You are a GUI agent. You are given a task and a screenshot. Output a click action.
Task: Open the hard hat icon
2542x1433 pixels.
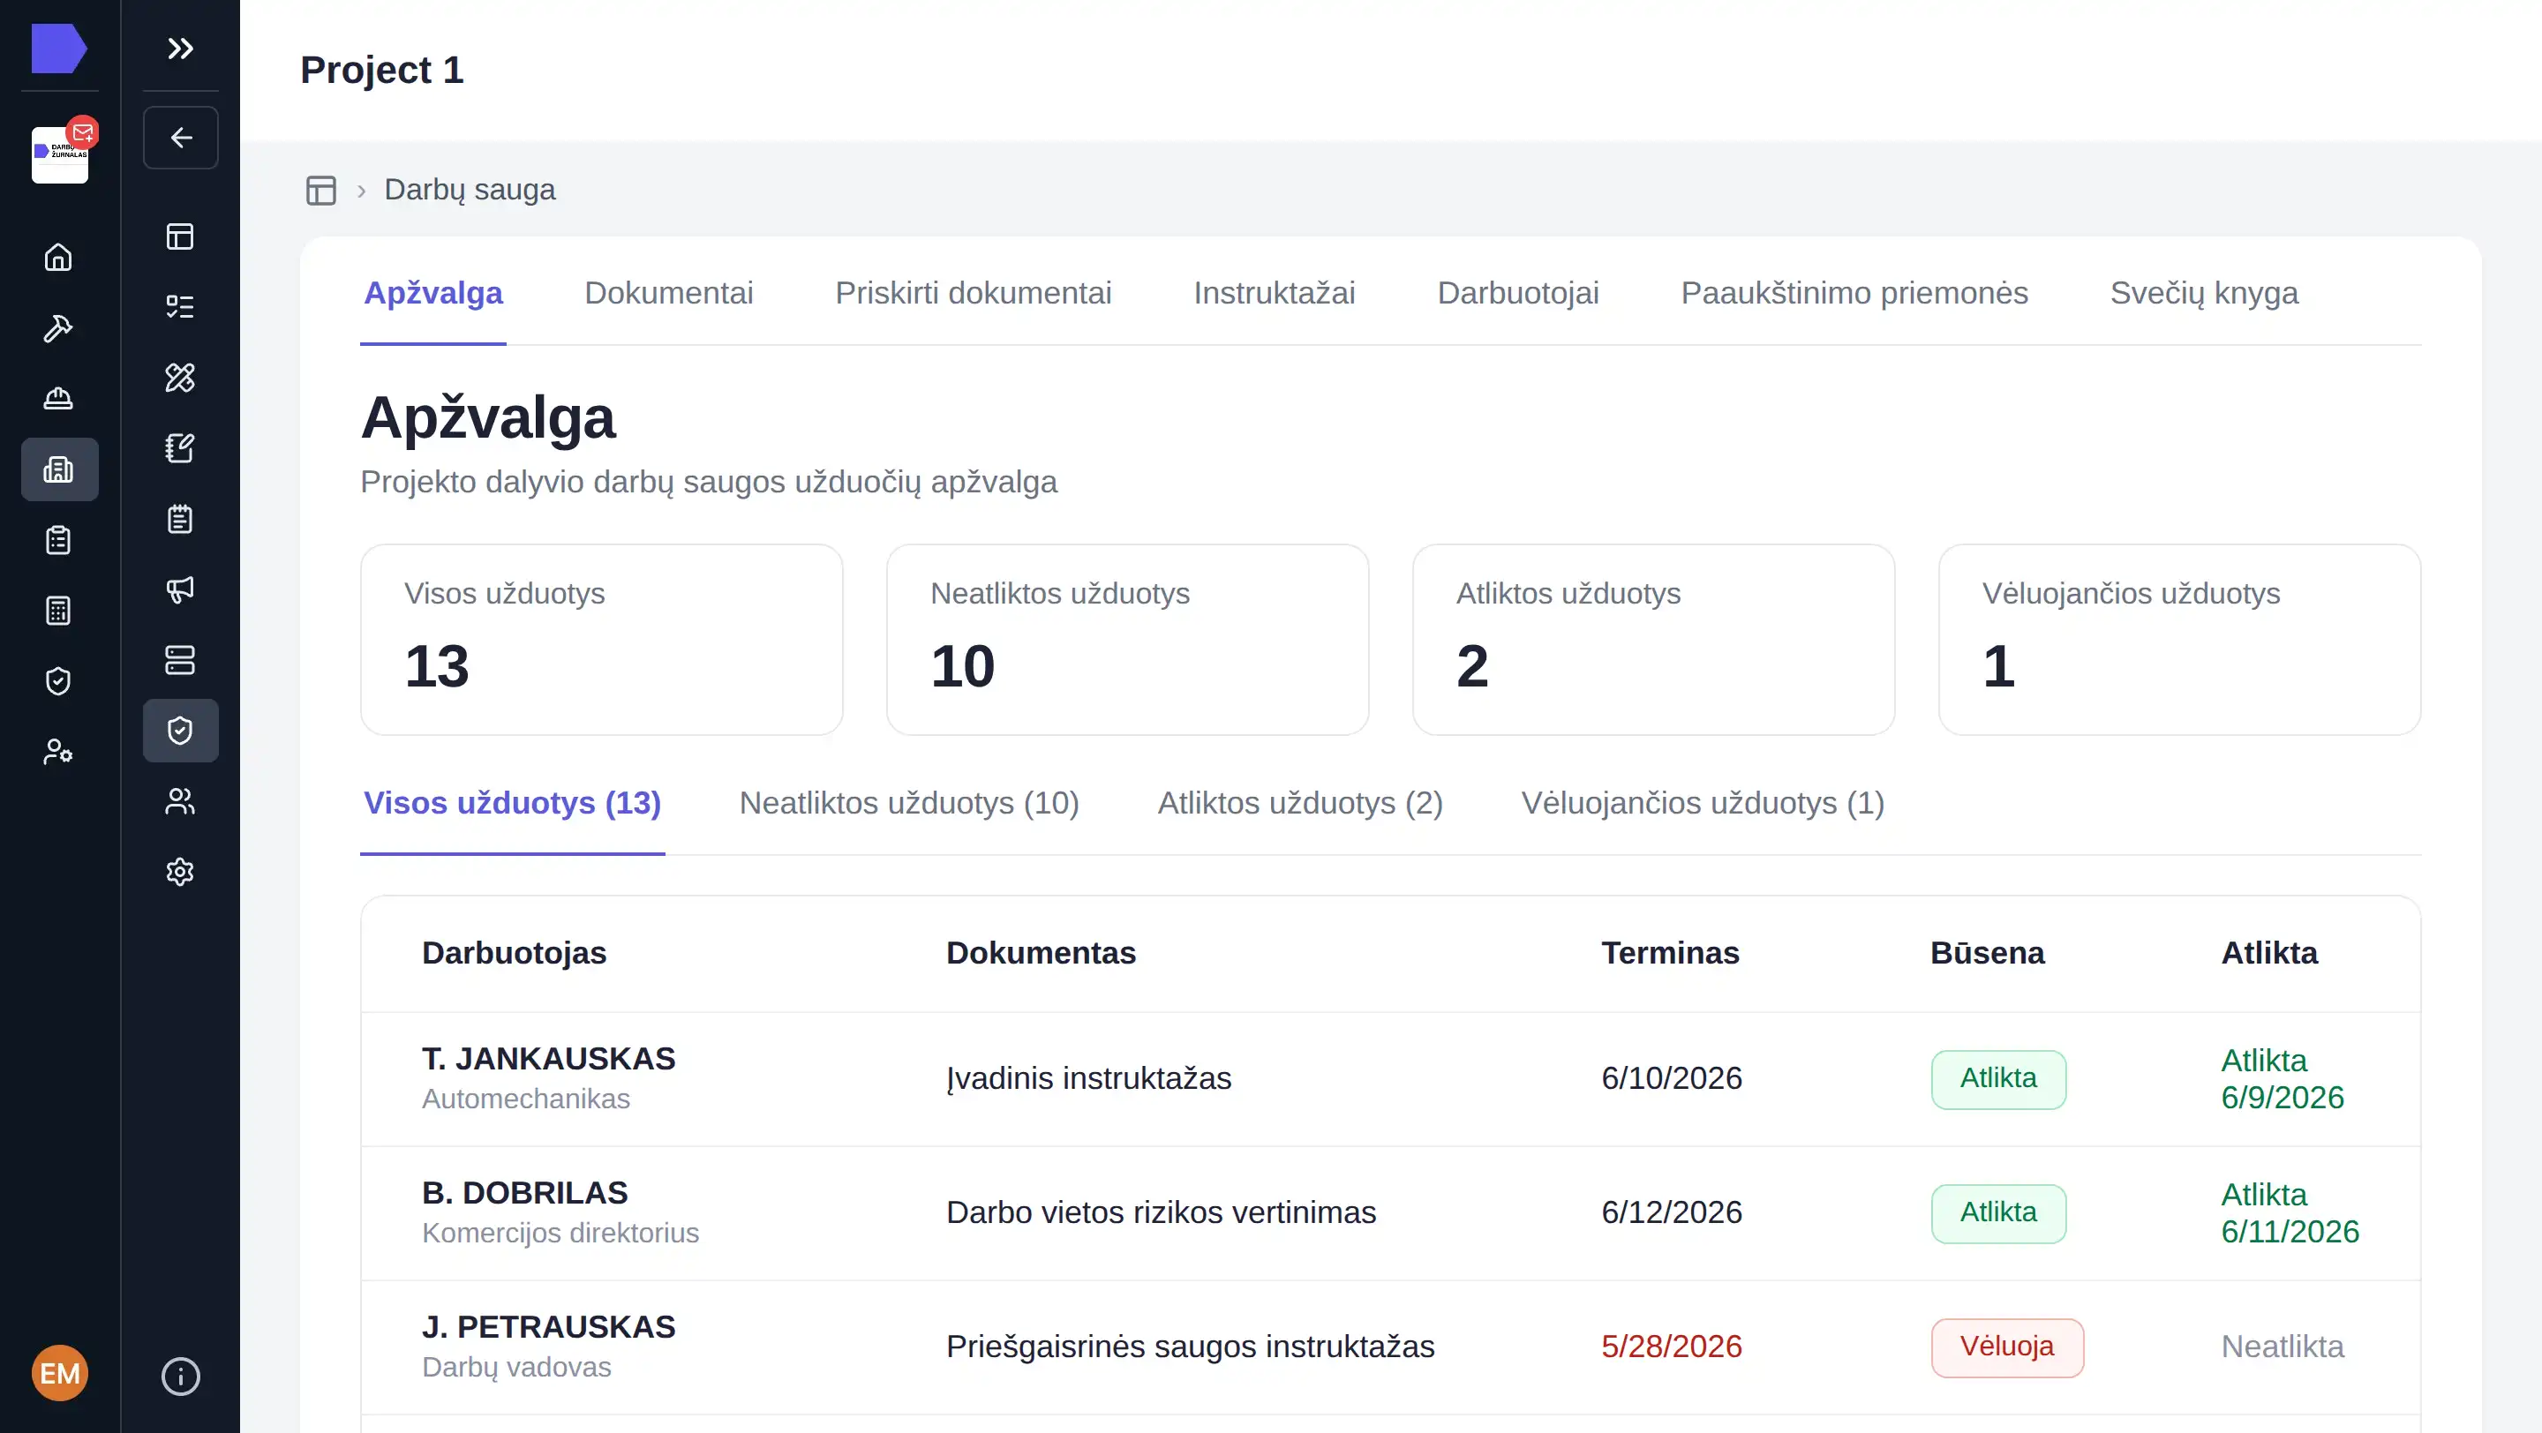[x=58, y=399]
